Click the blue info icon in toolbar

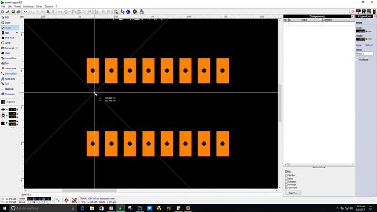(x=128, y=12)
